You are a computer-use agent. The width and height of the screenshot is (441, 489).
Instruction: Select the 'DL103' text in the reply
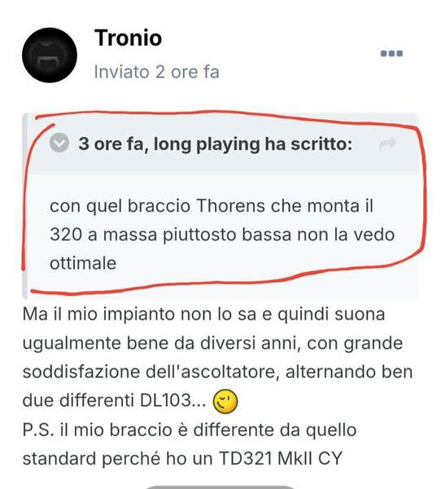point(165,400)
